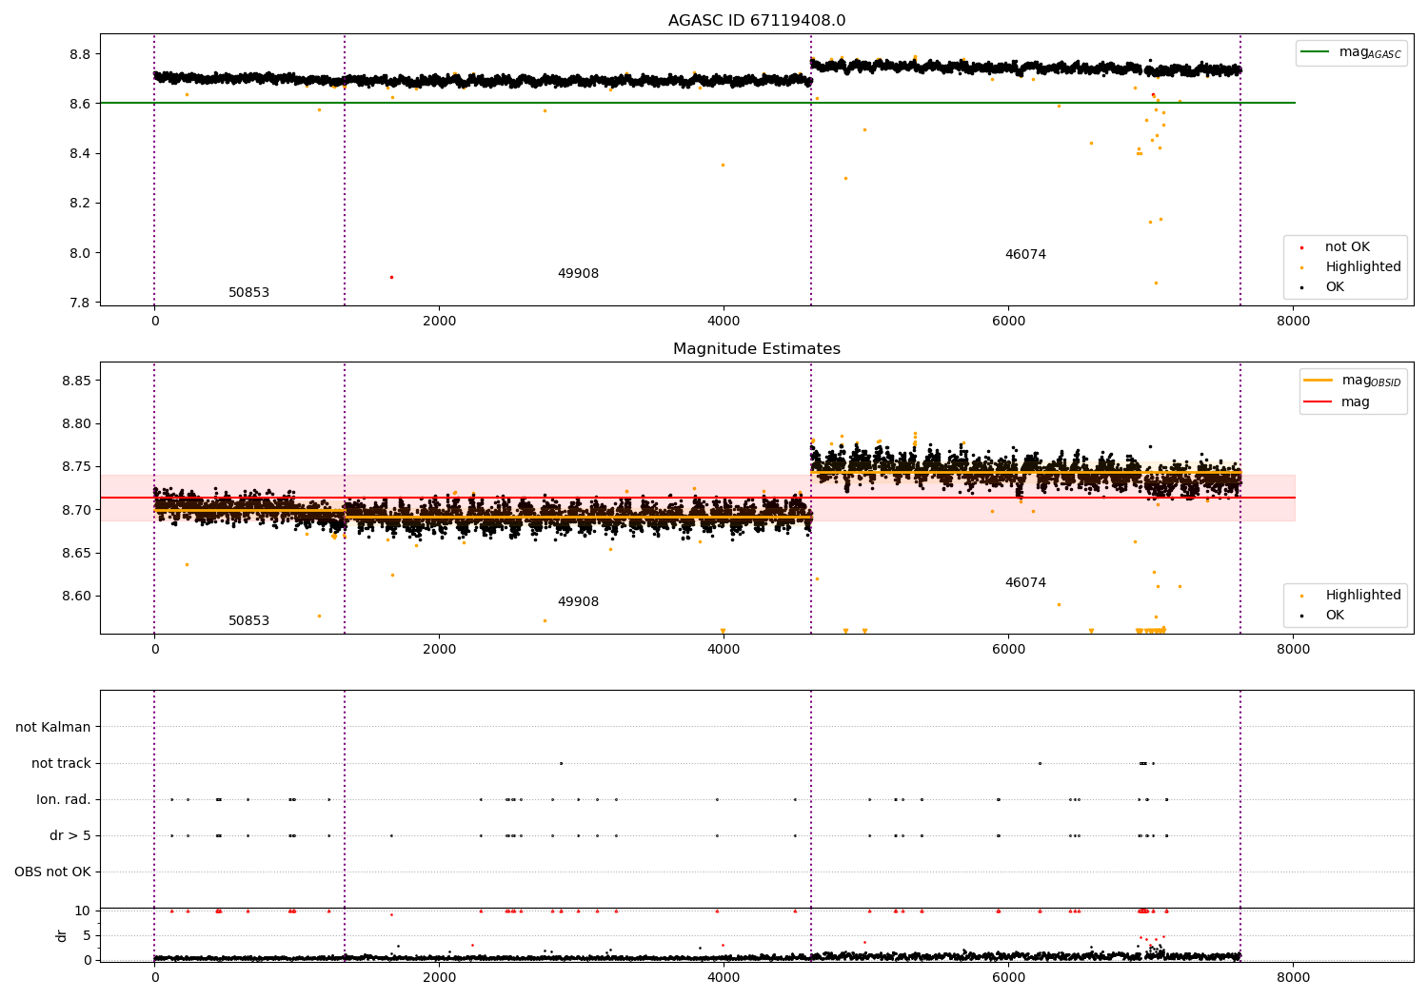Click the 8.4 y-axis tick label
The image size is (1428, 999).
pyautogui.click(x=80, y=153)
